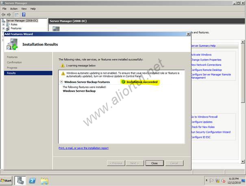Image resolution: width=246 pixels, height=186 pixels.
Task: Click the Show/Hide console tree icon
Action: click(17, 15)
